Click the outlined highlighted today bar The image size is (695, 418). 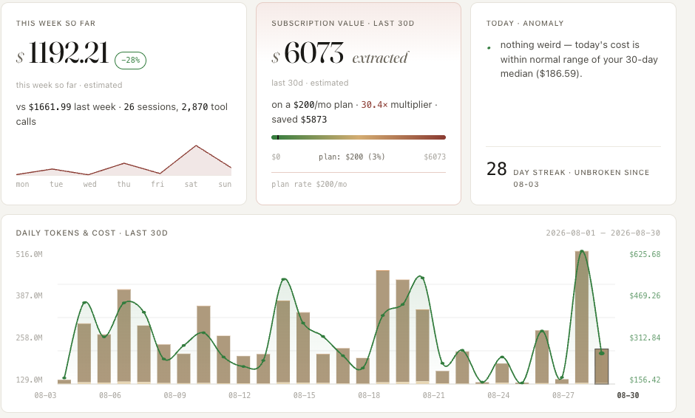coord(602,366)
